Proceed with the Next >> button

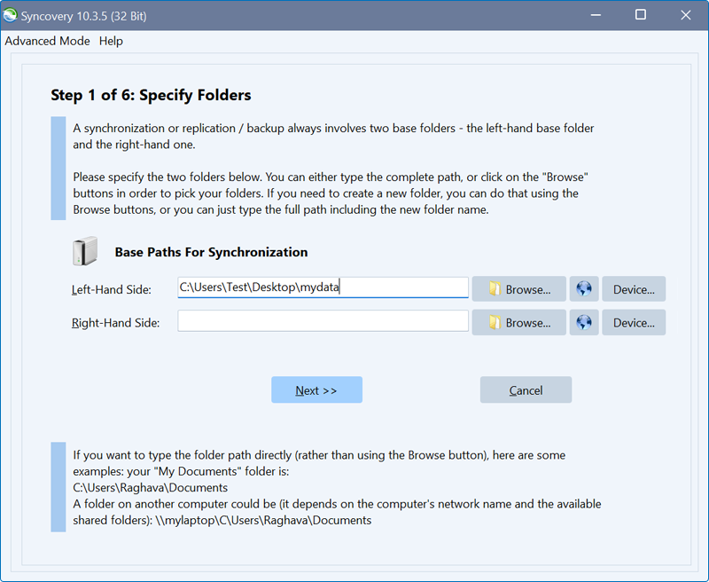(316, 389)
